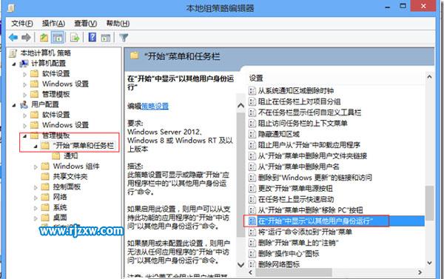Expand the Windows 组件 tree node
This screenshot has width=444, height=279.
click(x=36, y=167)
